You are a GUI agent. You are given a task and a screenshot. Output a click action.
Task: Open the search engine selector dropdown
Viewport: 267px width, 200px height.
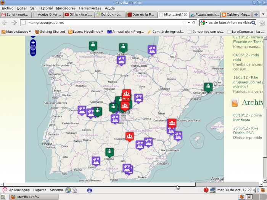204,22
